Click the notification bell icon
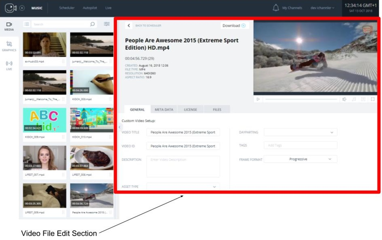This screenshot has width=382, height=240. pos(276,8)
